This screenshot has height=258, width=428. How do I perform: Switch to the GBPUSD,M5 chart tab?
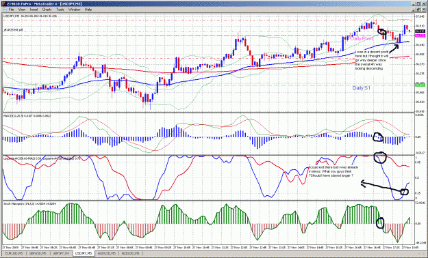tap(38, 253)
